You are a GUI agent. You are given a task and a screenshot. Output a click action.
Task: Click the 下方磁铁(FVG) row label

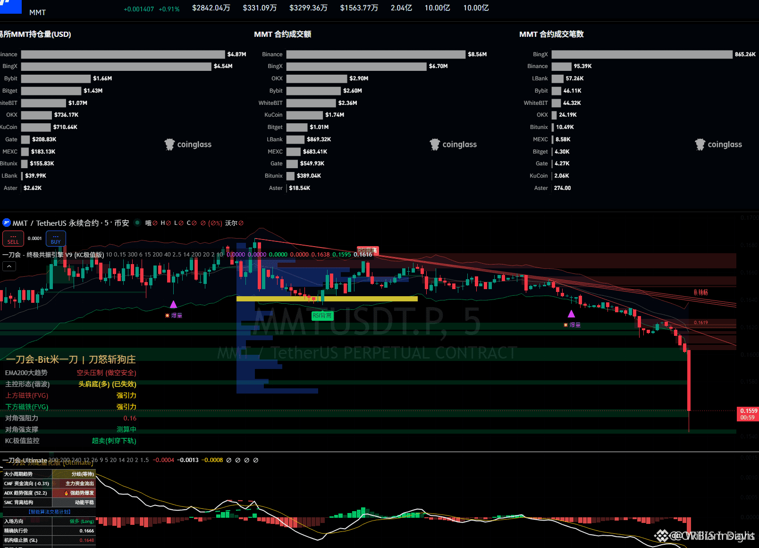[27, 407]
